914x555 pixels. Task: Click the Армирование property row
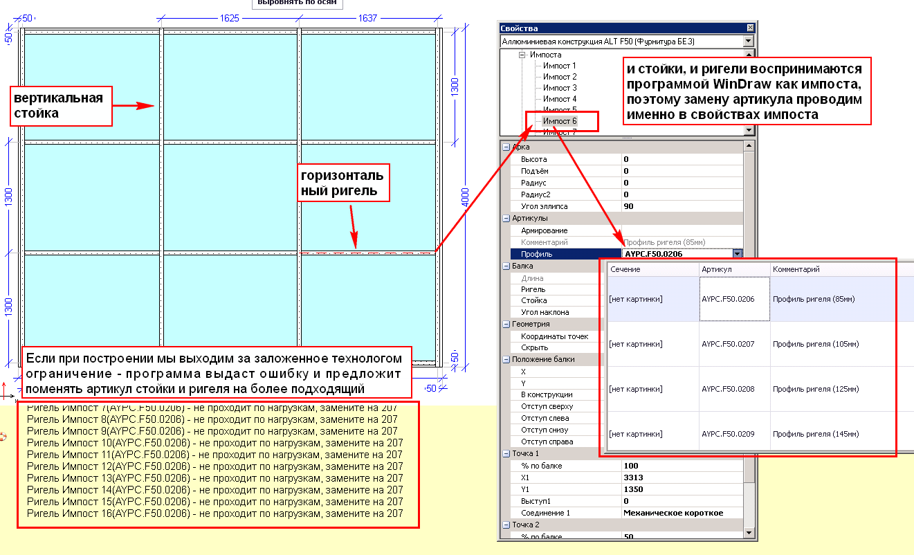click(x=626, y=230)
